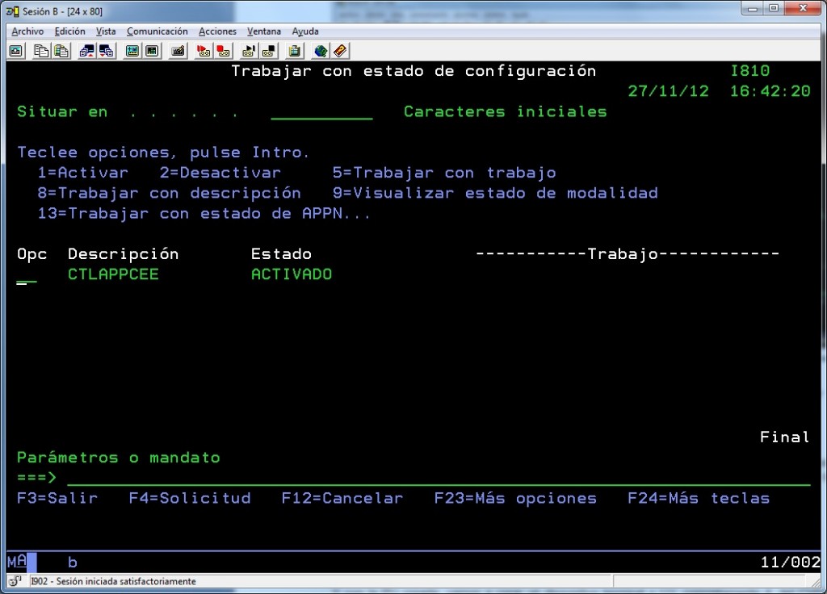Click the Opc field beside CTLAPPCEE

click(27, 275)
